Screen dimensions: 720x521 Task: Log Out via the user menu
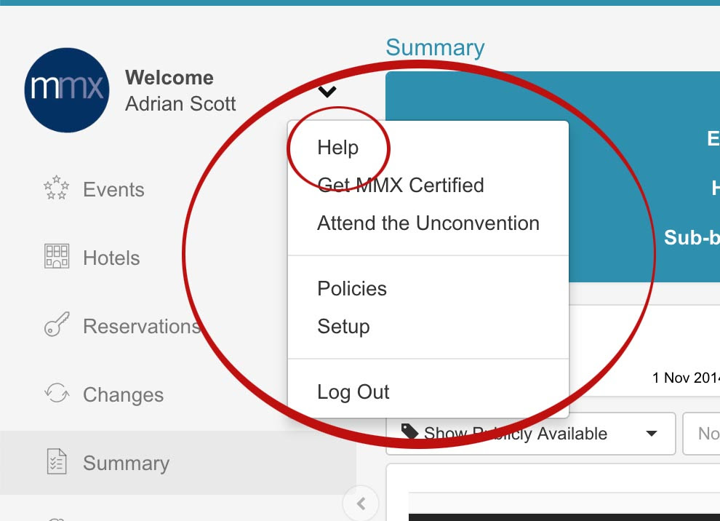click(x=353, y=392)
